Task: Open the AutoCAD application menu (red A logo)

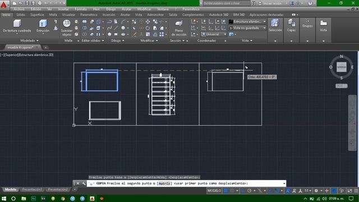Action: 4,4
